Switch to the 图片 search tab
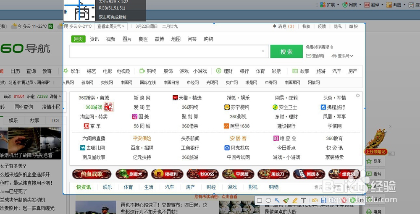This screenshot has height=214, width=420. pos(127,39)
